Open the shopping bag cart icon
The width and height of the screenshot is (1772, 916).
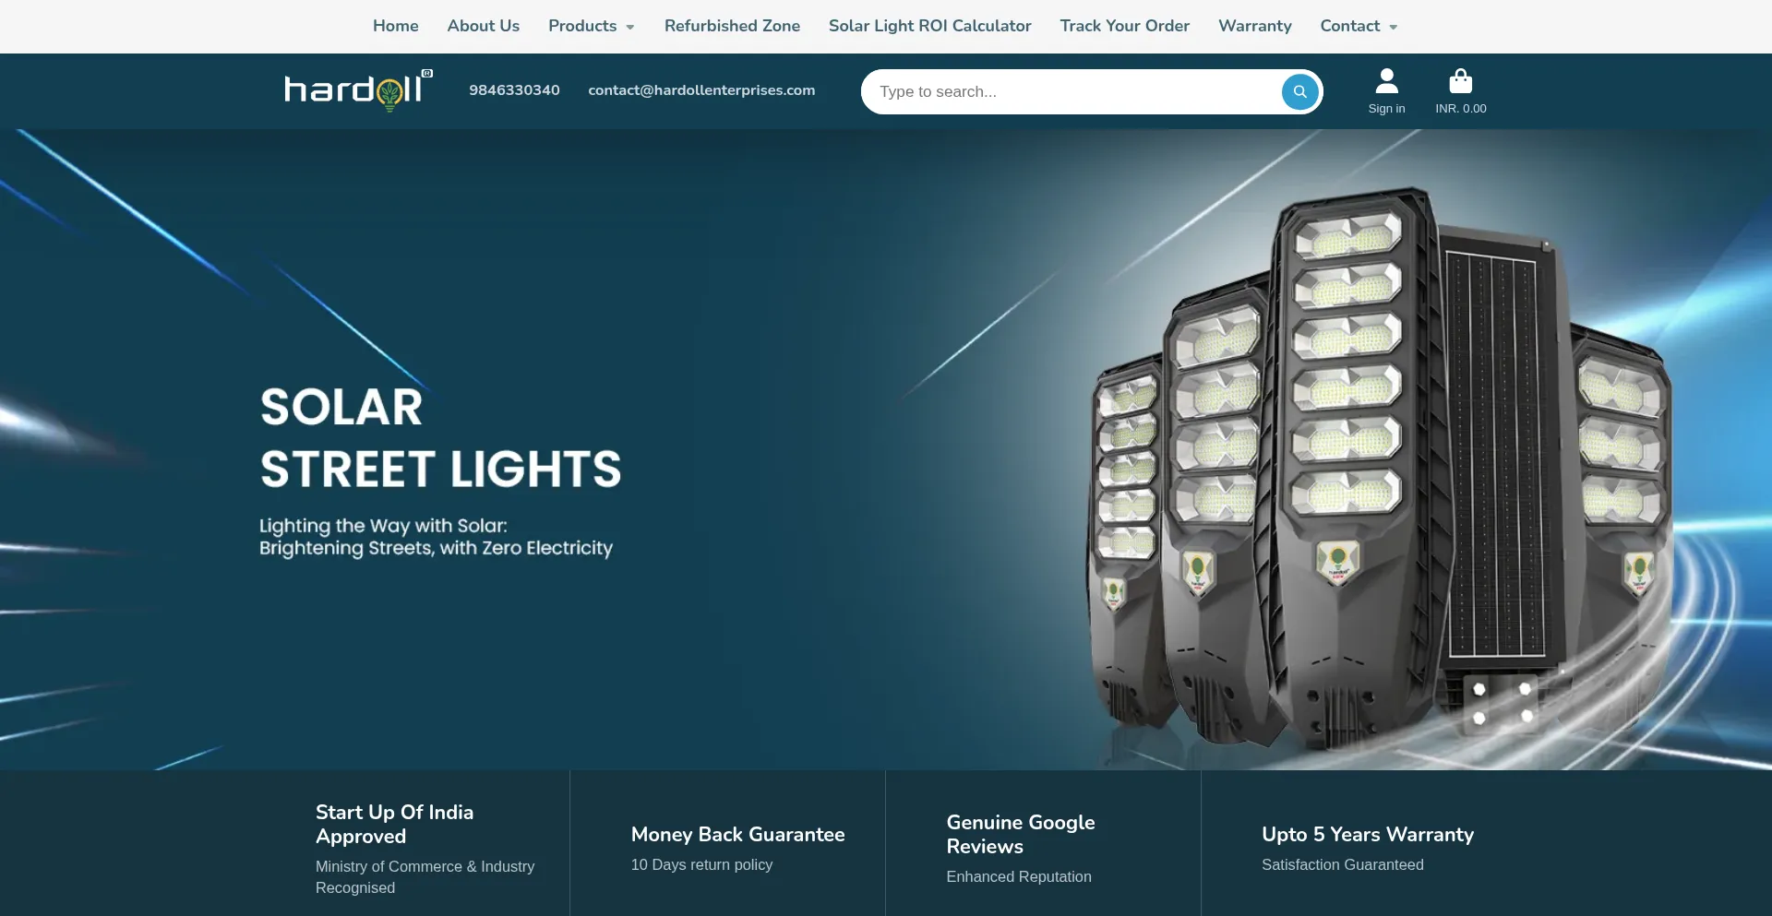click(x=1460, y=81)
